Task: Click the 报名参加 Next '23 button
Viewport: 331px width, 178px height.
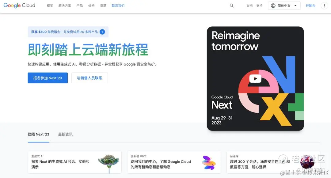Action: 48,78
